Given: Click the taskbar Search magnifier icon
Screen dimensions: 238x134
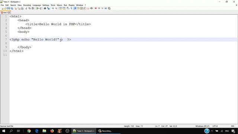Looking at the screenshot, I should (x=11, y=131).
